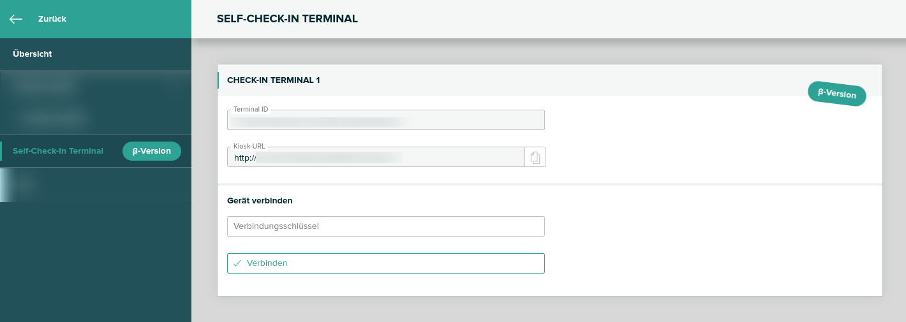
Task: Go back via the Zurück label
Action: [52, 19]
